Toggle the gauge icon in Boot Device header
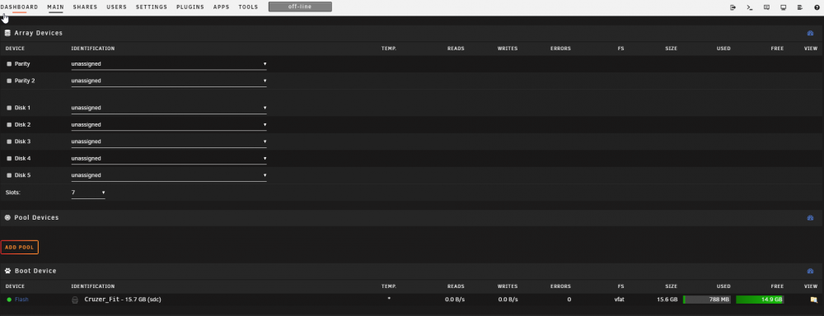Viewport: 824px width, 316px height. coord(810,271)
